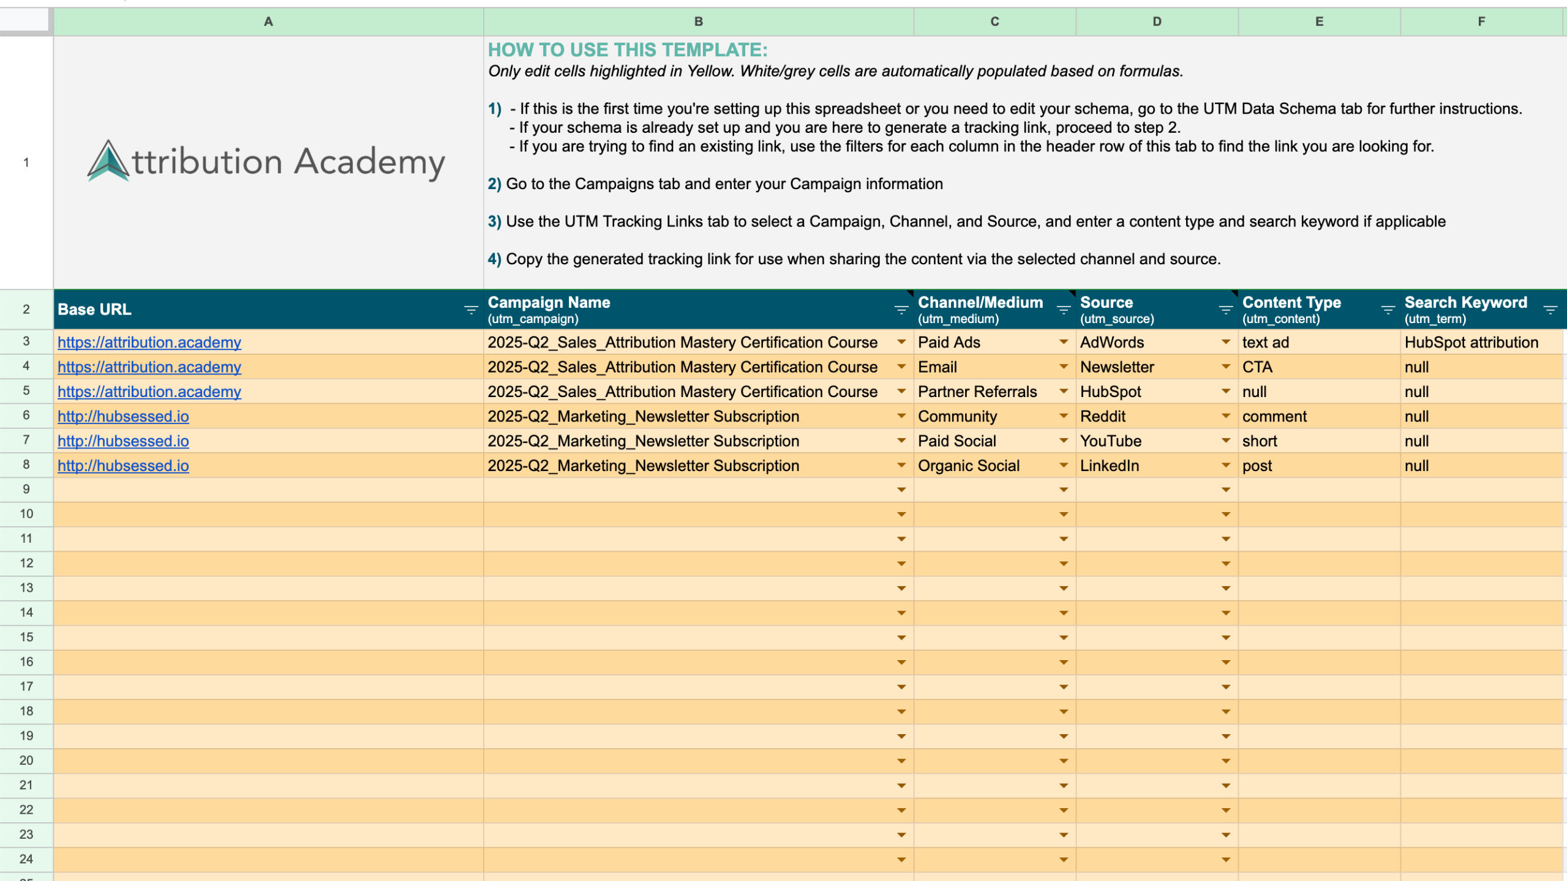Open the Content Type filter icon
The image size is (1567, 881).
(x=1388, y=310)
